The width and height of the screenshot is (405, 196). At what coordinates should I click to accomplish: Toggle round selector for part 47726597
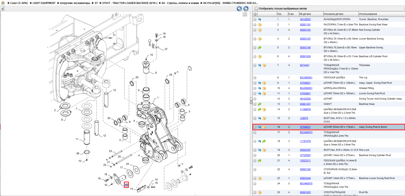tap(255, 155)
